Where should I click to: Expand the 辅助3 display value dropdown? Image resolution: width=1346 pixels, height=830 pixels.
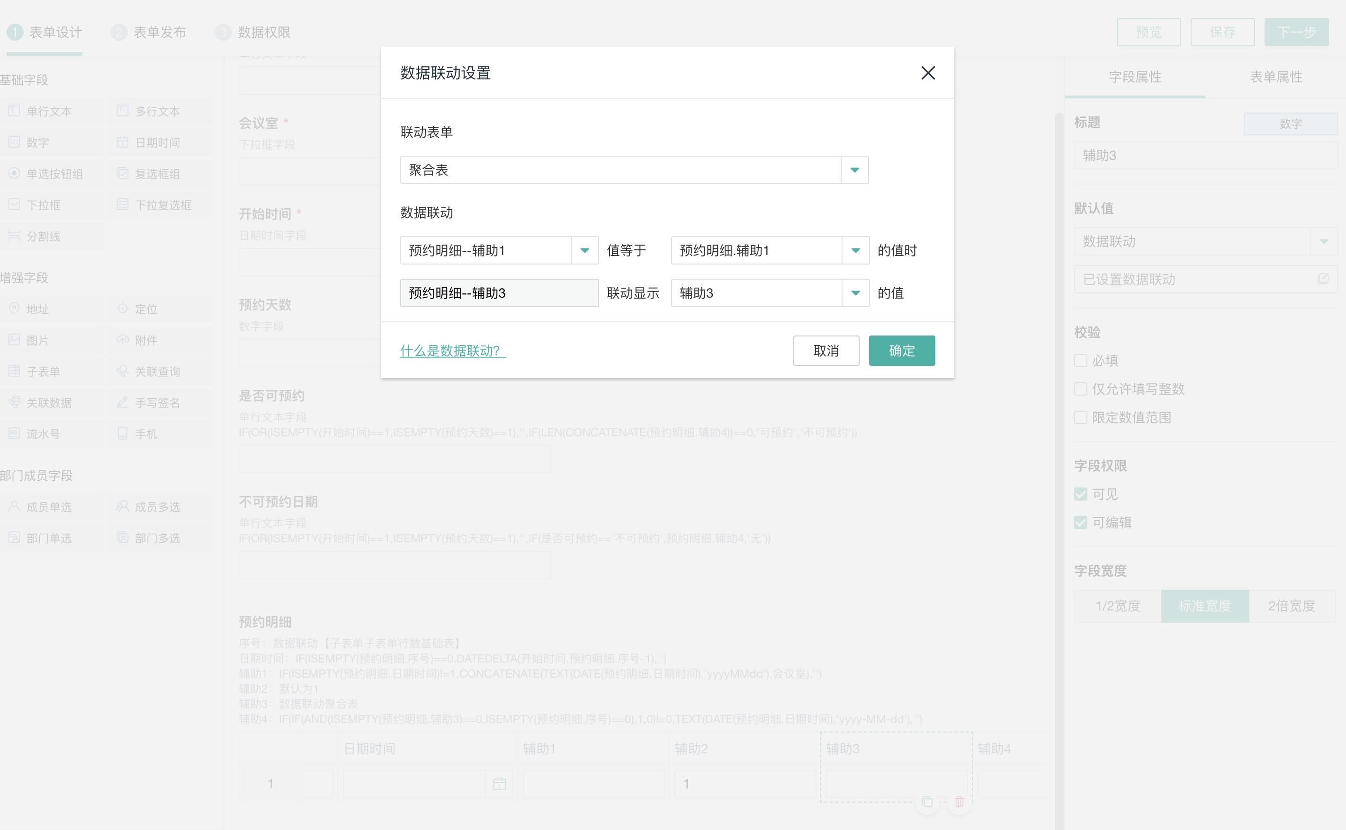tap(855, 293)
